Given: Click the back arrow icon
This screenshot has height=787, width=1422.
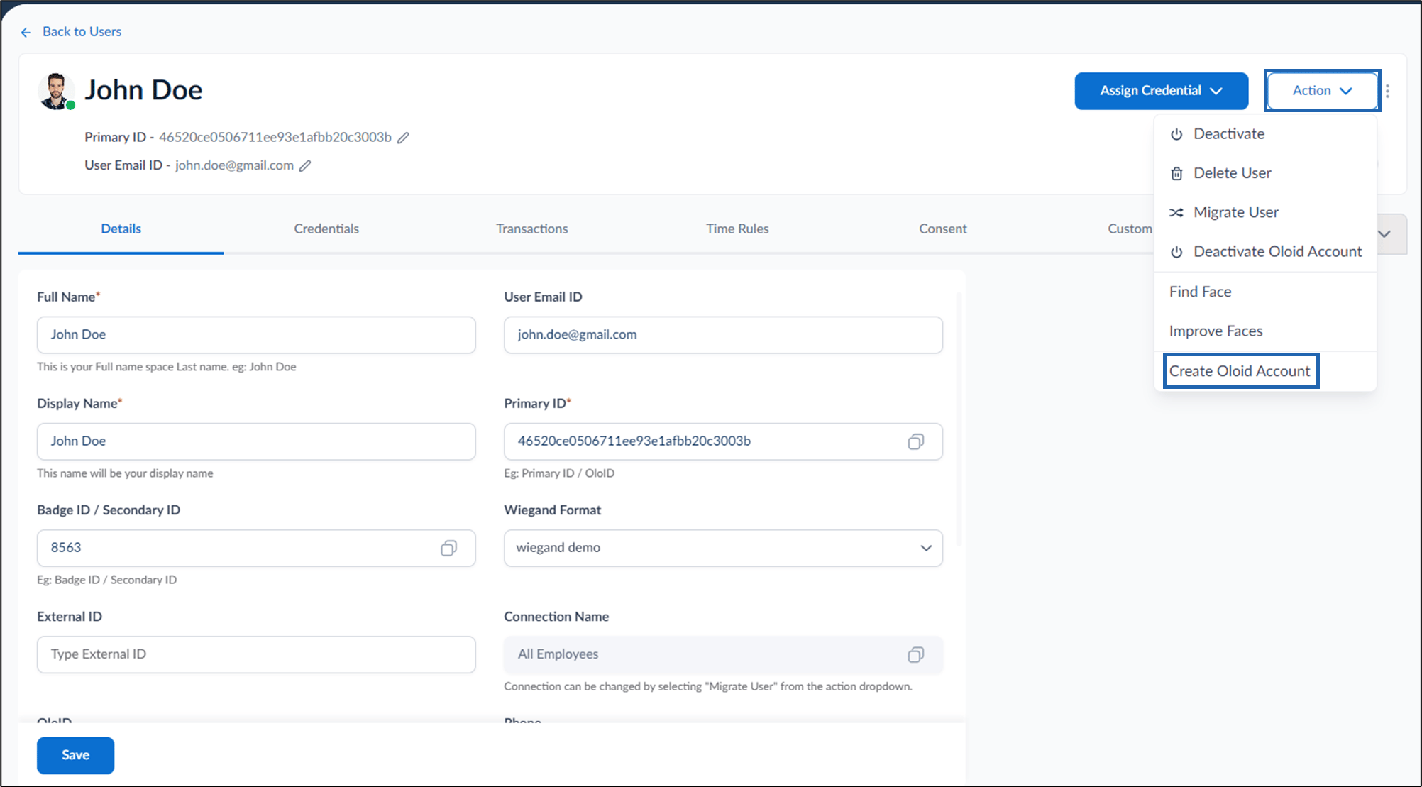Looking at the screenshot, I should coord(26,32).
